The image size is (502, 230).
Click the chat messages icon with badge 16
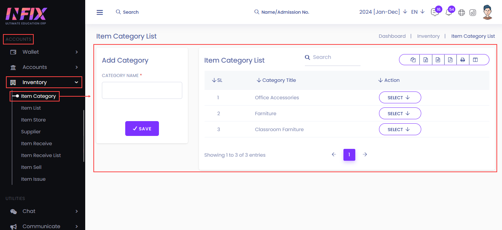(435, 12)
